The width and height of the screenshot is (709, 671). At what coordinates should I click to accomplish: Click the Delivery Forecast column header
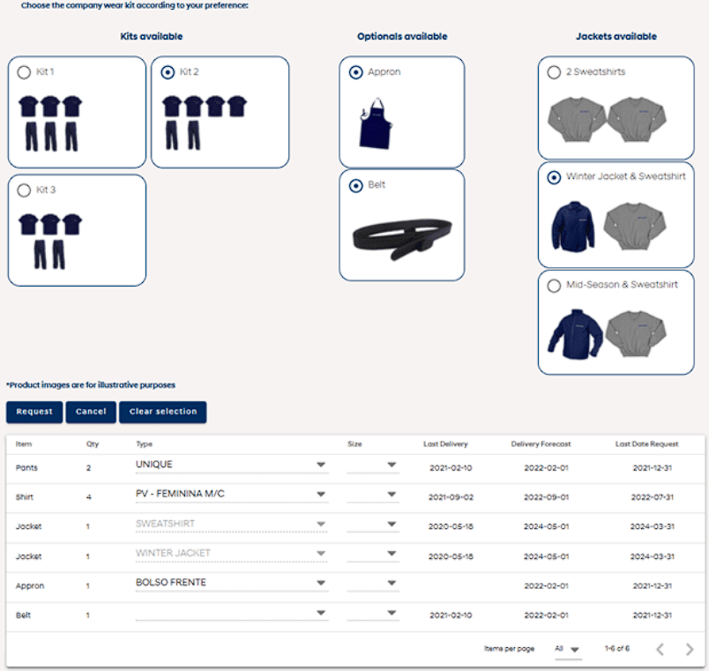pyautogui.click(x=541, y=444)
